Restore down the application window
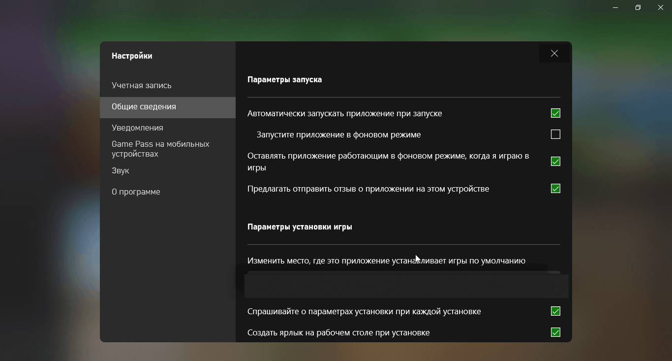This screenshot has width=672, height=361. [638, 7]
